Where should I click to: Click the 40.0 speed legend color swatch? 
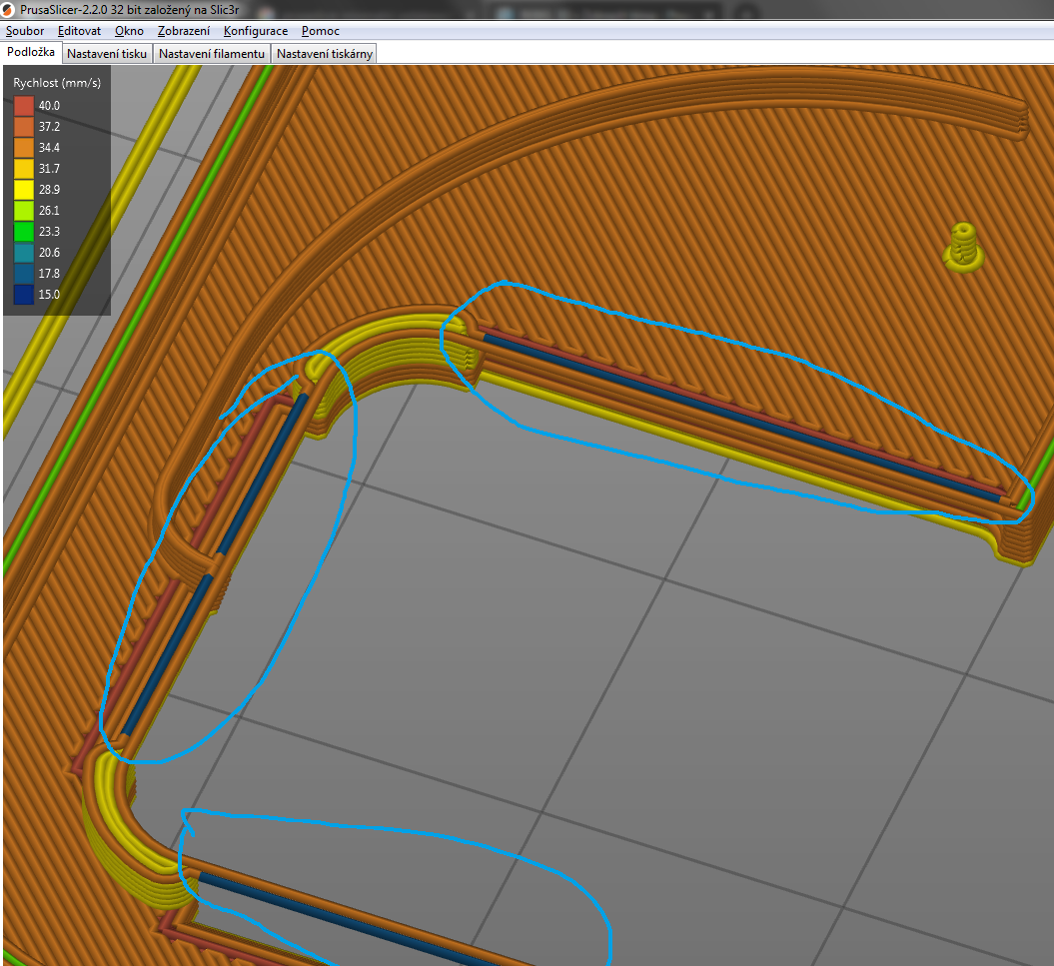(x=24, y=106)
